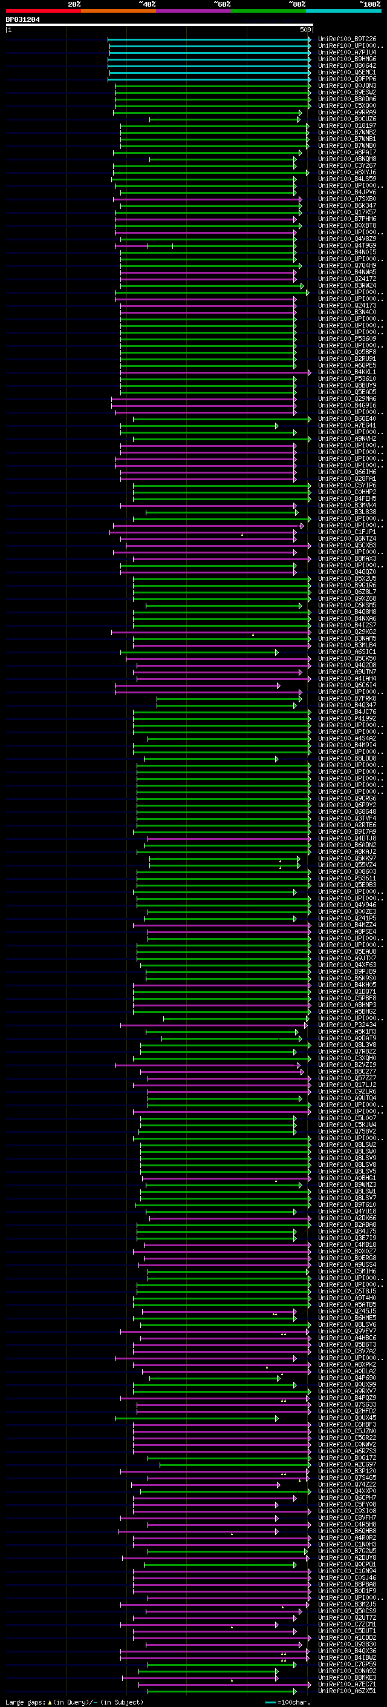This screenshot has width=387, height=1707.
Task: Select hit label UniRef100_Q241P5
Action: (347, 919)
